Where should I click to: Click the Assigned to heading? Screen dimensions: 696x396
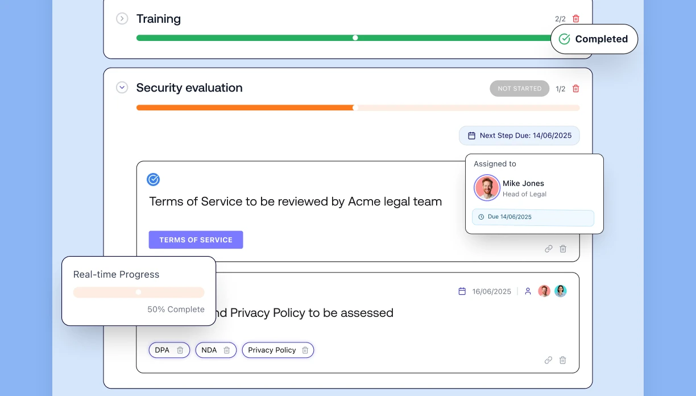pos(495,164)
